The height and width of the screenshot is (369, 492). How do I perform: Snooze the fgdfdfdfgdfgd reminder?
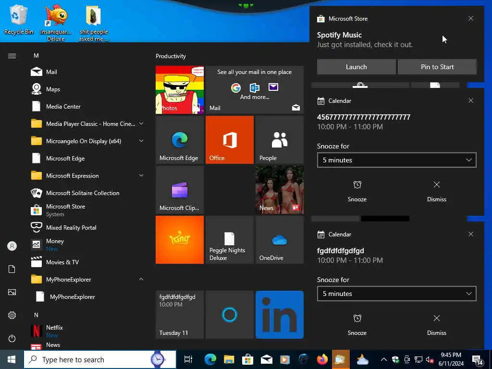point(357,324)
